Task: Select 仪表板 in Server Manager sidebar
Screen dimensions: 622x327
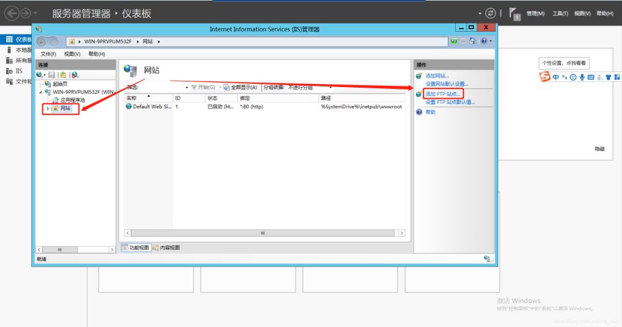Action: click(x=16, y=39)
